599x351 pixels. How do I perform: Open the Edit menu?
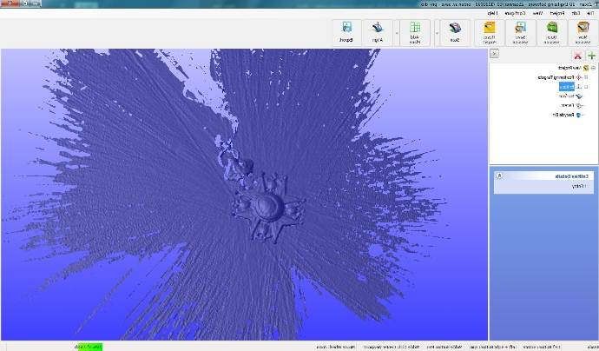[x=576, y=13]
